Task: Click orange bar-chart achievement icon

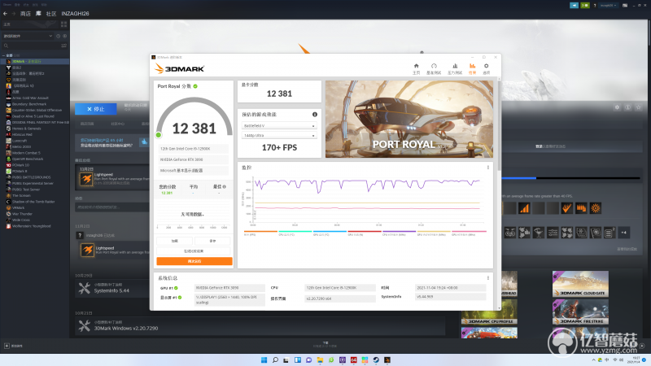Action: click(x=524, y=208)
